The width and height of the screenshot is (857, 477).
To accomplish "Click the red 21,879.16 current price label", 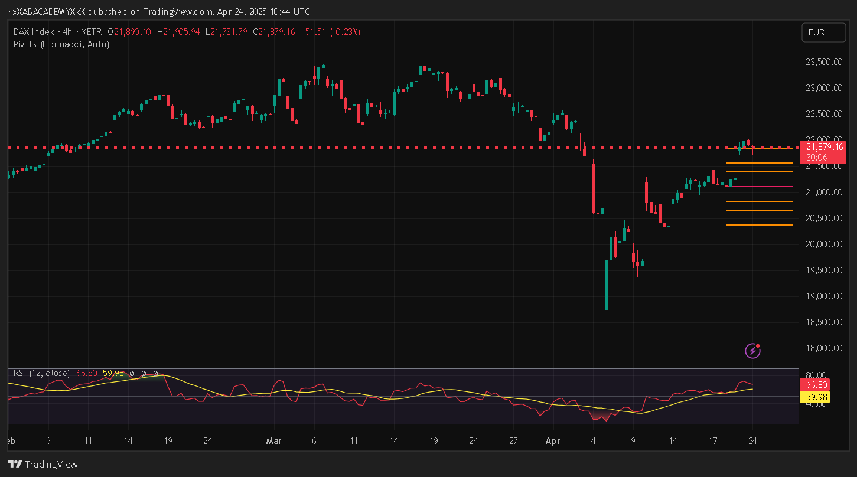I will click(822, 147).
